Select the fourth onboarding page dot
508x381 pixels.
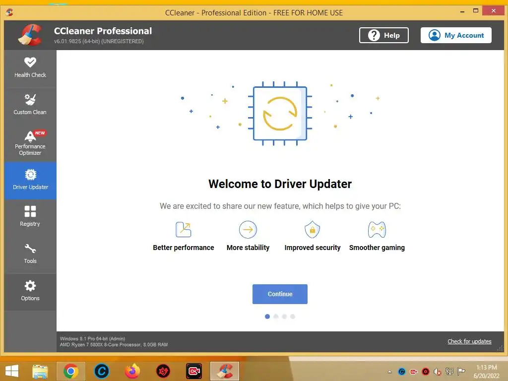(293, 317)
